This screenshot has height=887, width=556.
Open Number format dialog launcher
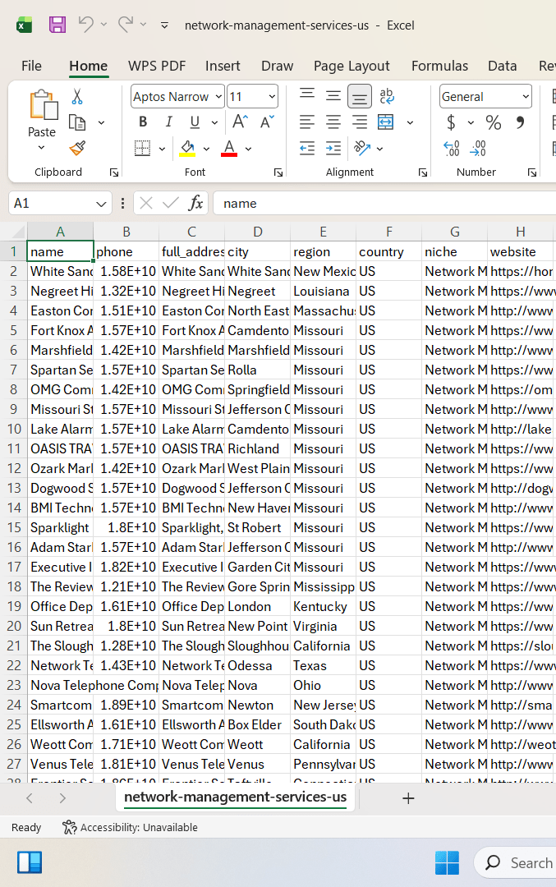pyautogui.click(x=531, y=172)
